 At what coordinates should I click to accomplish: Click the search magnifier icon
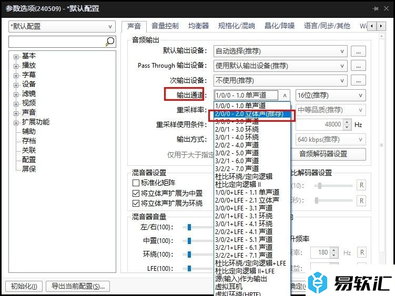pos(110,41)
